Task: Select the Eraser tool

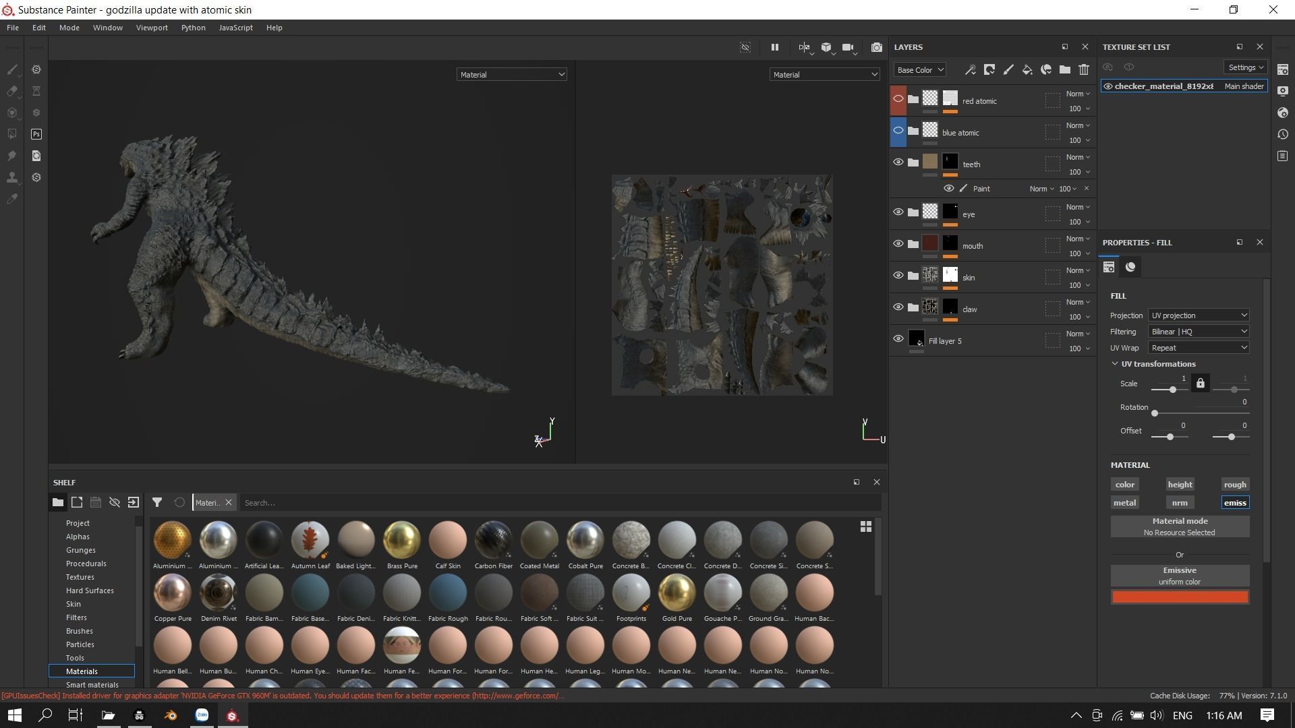Action: (12, 91)
